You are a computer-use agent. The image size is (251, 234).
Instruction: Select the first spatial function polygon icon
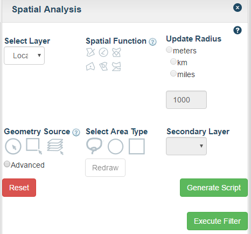click(x=90, y=52)
